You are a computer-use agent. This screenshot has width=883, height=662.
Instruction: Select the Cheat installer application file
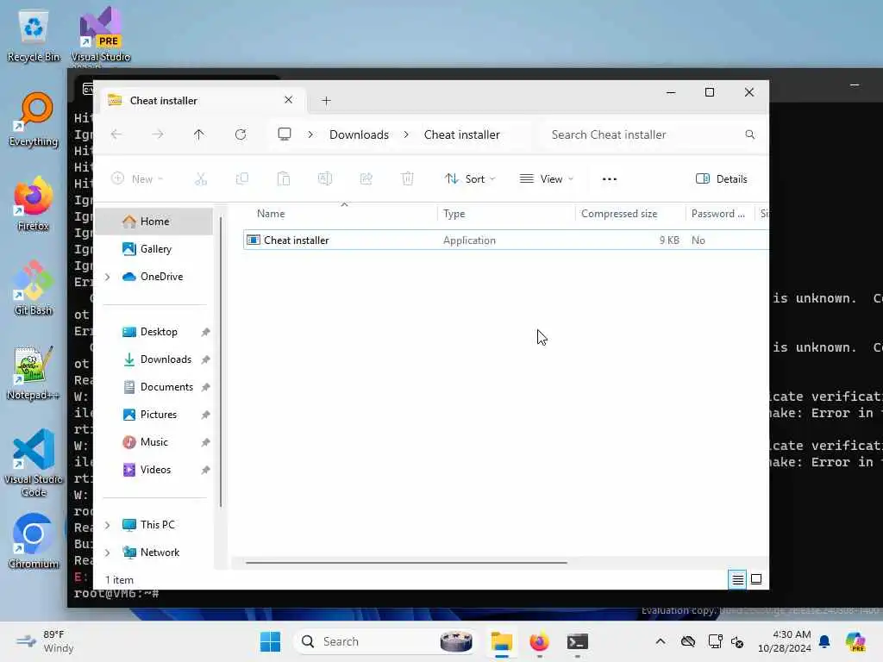tap(505, 240)
